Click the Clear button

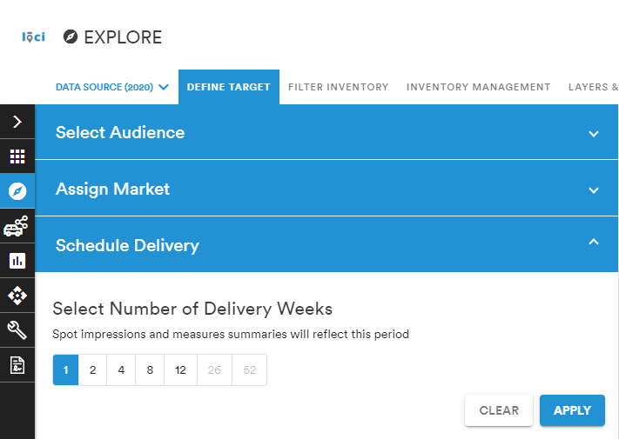coord(499,410)
